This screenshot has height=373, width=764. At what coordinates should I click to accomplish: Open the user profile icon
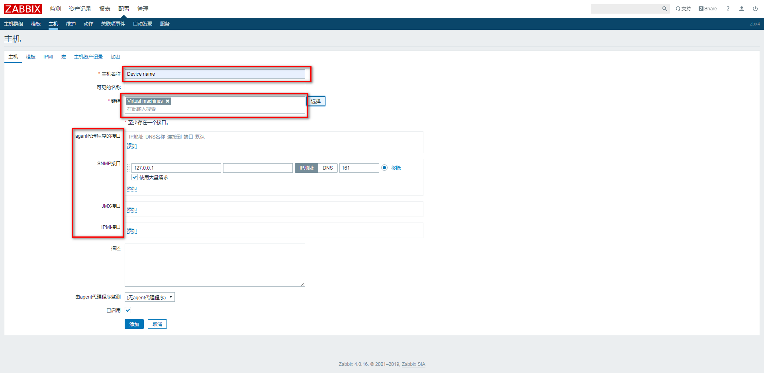point(741,9)
